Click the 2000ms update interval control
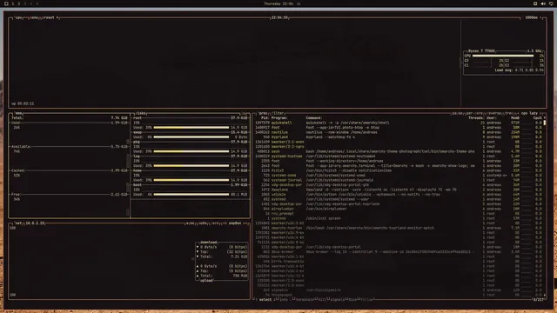The width and height of the screenshot is (557, 313). [531, 17]
